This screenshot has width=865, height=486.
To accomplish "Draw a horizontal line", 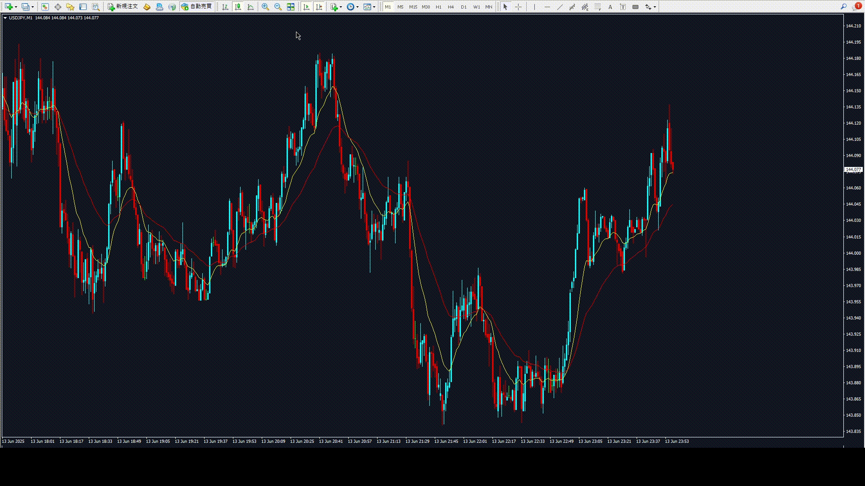I will [x=547, y=7].
